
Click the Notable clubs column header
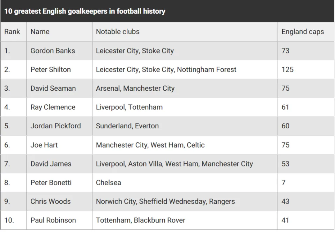point(185,32)
